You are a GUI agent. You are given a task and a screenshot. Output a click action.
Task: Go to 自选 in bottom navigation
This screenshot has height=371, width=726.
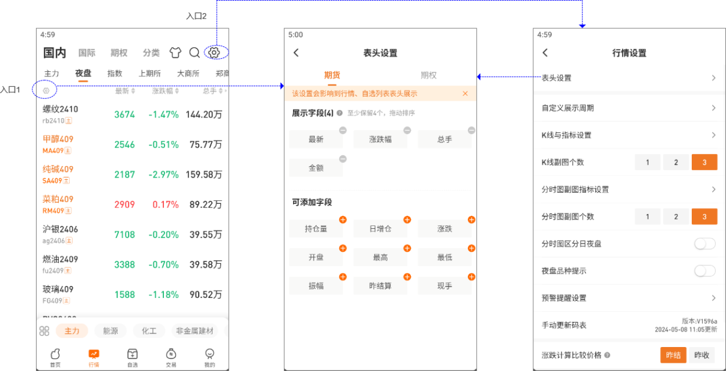coord(133,358)
